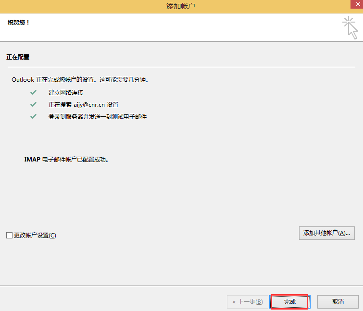363x311 pixels.
Task: Select the text 建立网络连接
Action: 66,93
